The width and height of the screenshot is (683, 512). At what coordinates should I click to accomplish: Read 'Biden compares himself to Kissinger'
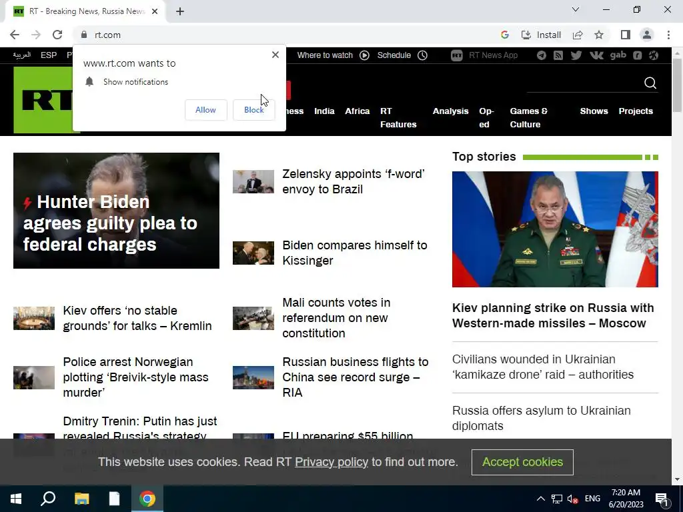[x=355, y=253]
